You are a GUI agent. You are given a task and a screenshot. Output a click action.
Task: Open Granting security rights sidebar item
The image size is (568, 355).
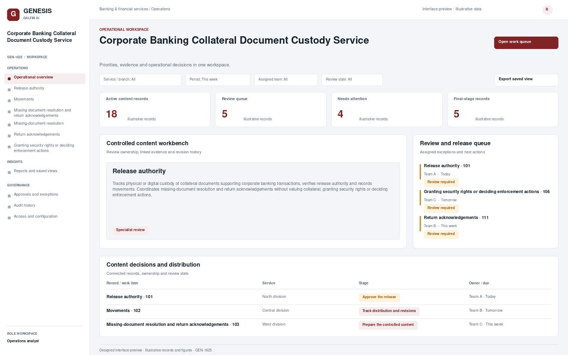tap(45, 148)
